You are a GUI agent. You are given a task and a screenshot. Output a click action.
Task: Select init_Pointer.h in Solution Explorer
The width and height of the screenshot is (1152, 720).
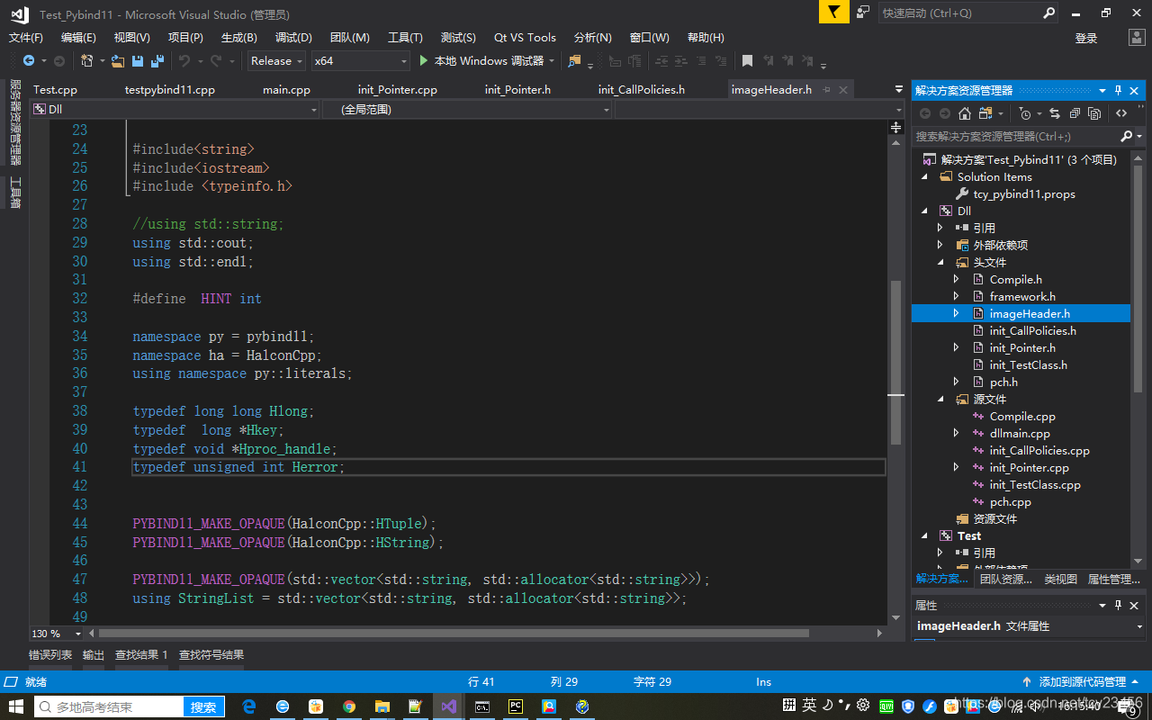(x=1021, y=347)
